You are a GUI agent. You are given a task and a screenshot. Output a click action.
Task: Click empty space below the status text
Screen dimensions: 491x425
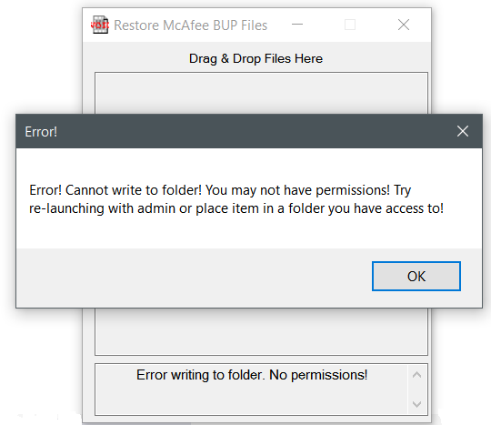coord(252,400)
